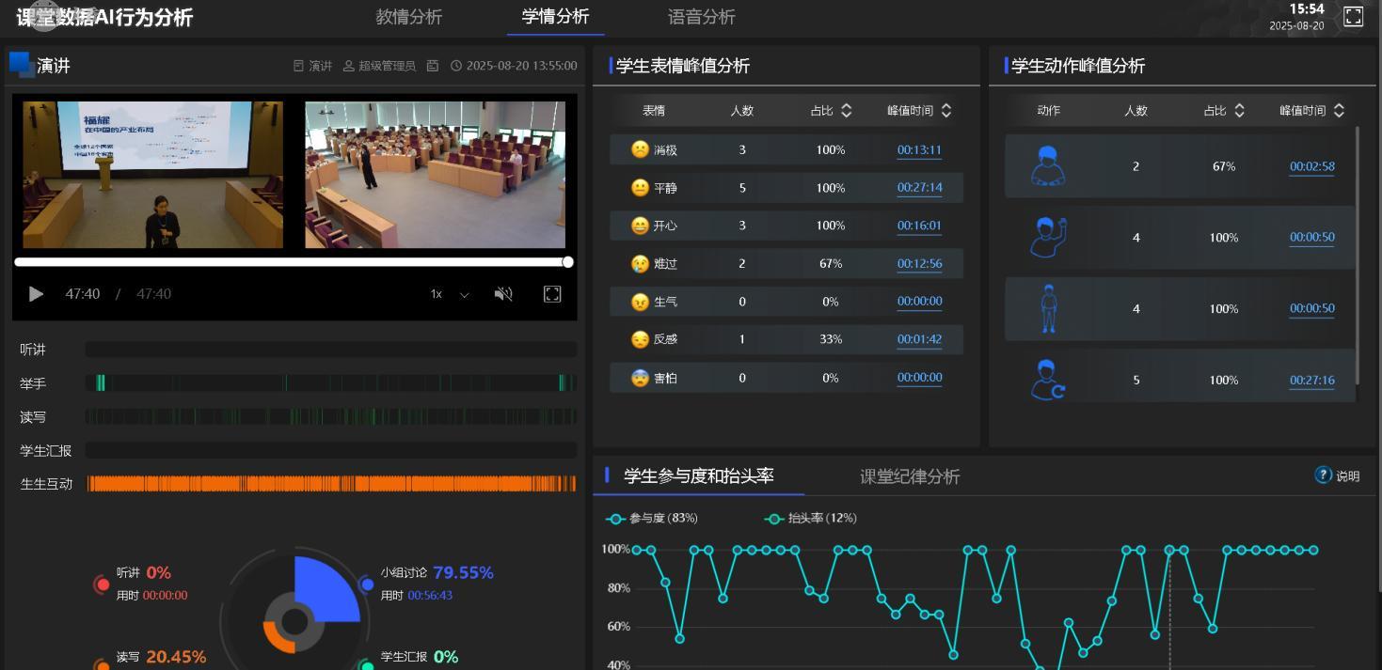Click the raised-hand student action icon
1382x670 pixels.
tap(1048, 237)
